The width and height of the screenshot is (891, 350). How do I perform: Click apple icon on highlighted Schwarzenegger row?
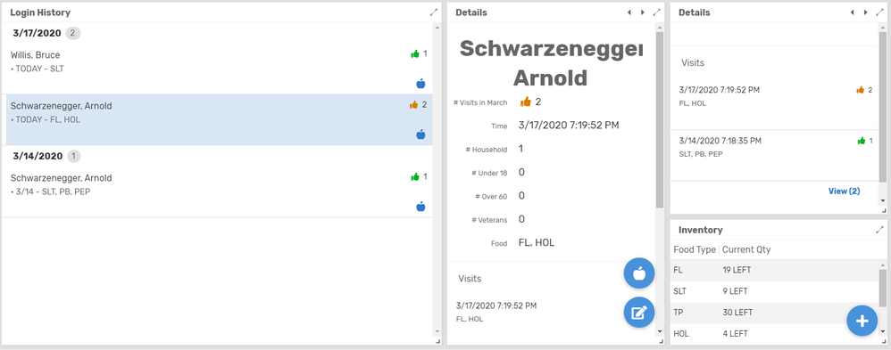tap(421, 134)
